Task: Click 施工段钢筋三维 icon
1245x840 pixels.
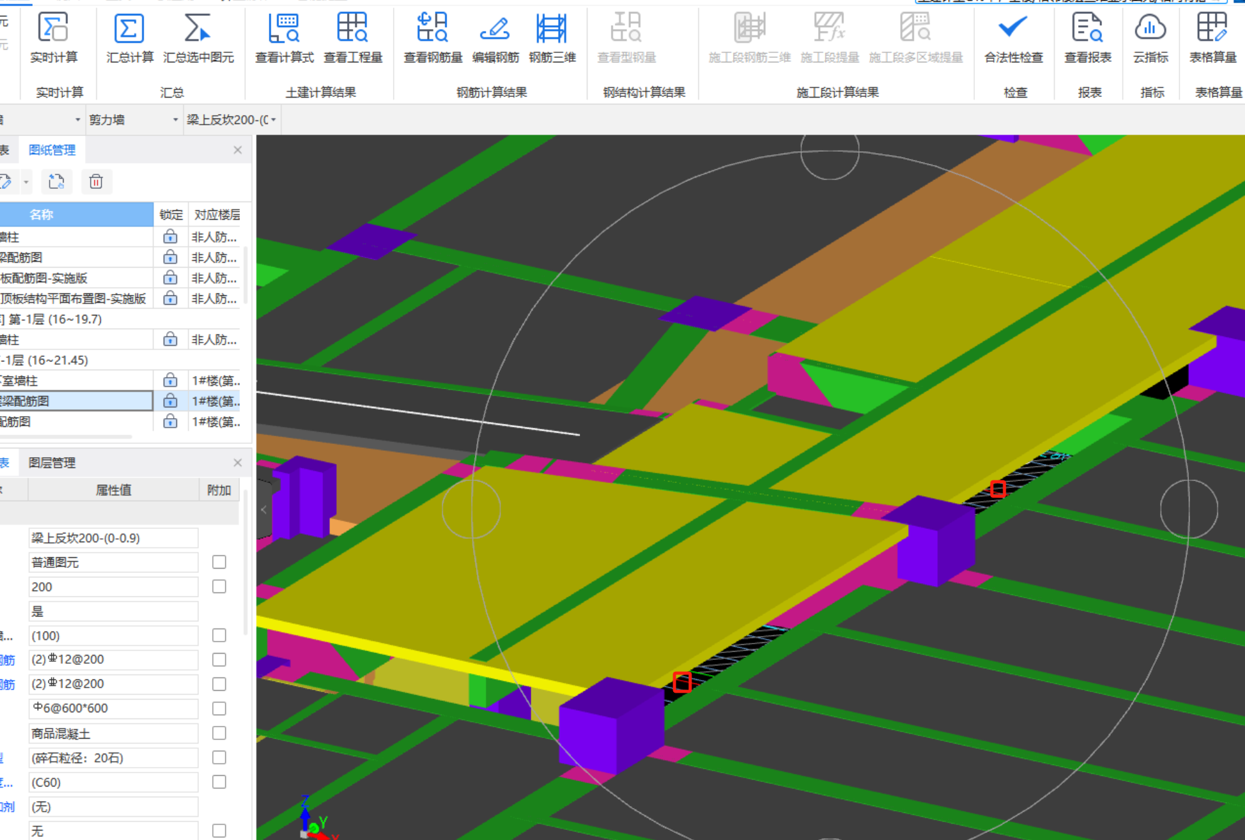Action: [749, 38]
